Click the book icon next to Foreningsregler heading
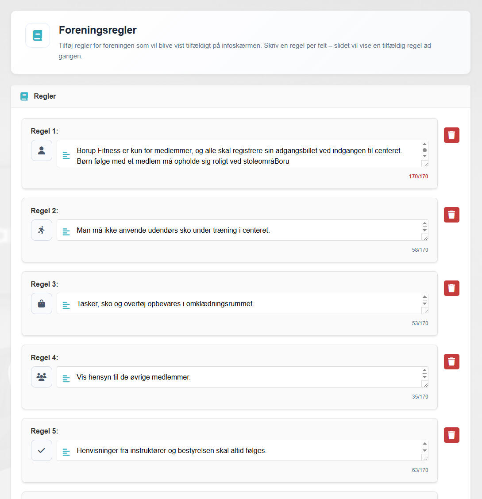The width and height of the screenshot is (482, 499). tap(38, 35)
